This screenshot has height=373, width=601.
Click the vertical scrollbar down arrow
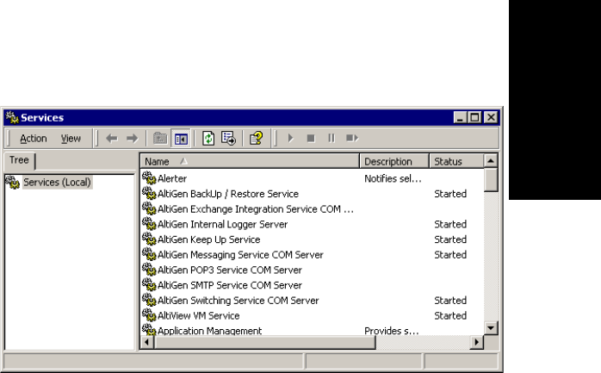pyautogui.click(x=491, y=328)
